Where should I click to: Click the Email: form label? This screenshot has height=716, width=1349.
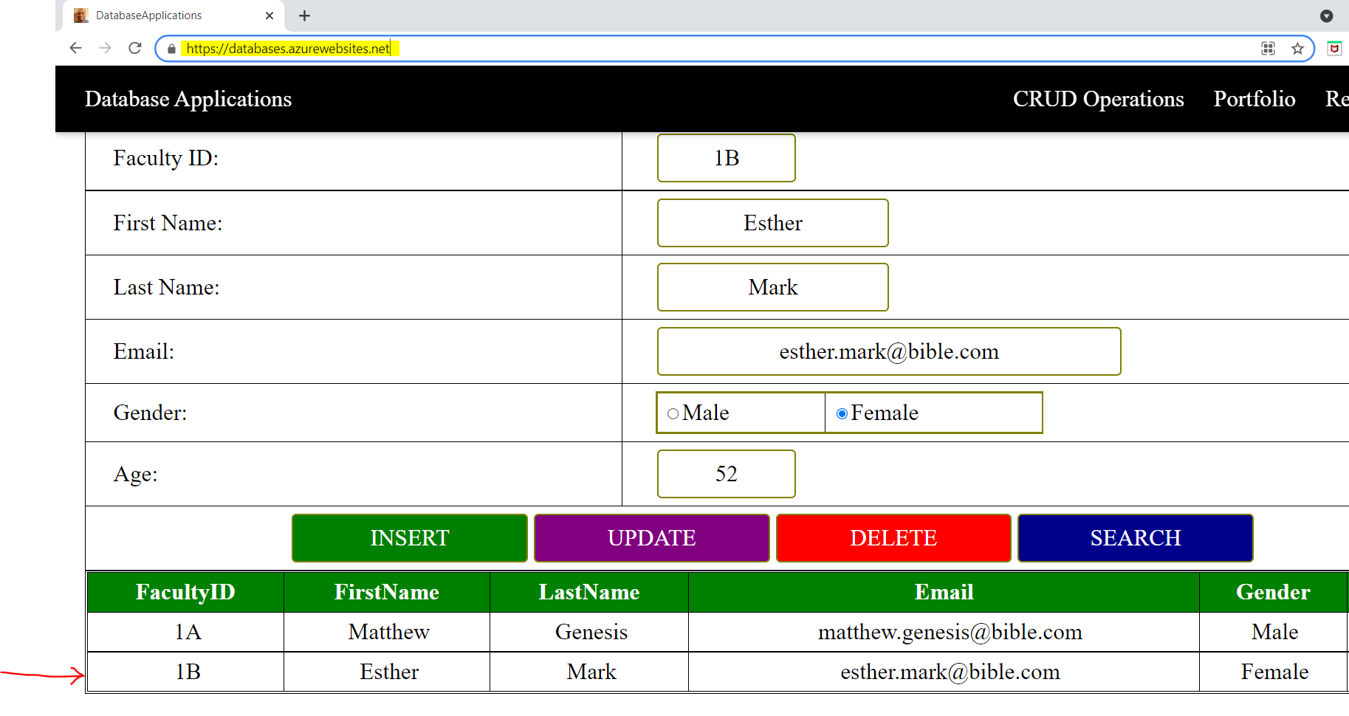point(143,351)
